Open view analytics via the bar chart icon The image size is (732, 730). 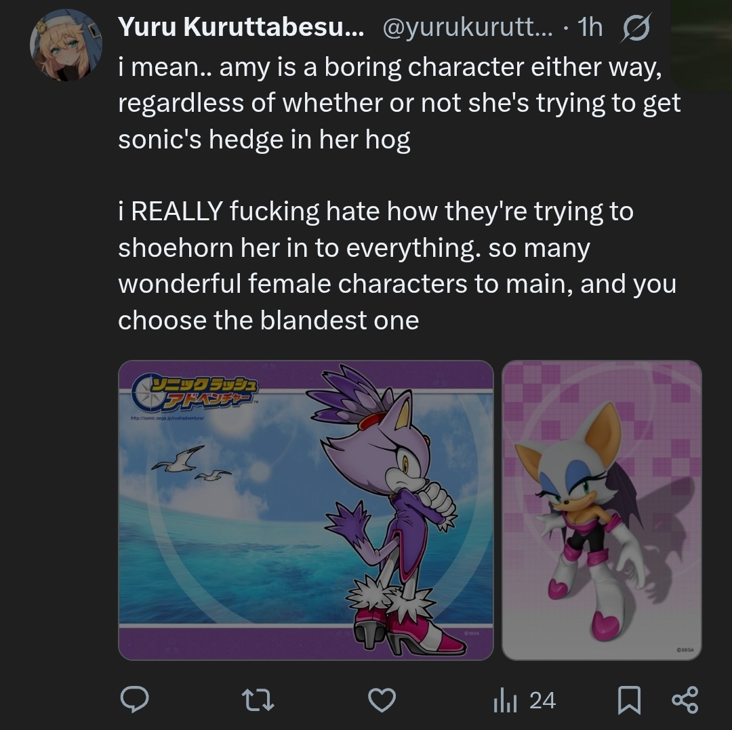[505, 701]
